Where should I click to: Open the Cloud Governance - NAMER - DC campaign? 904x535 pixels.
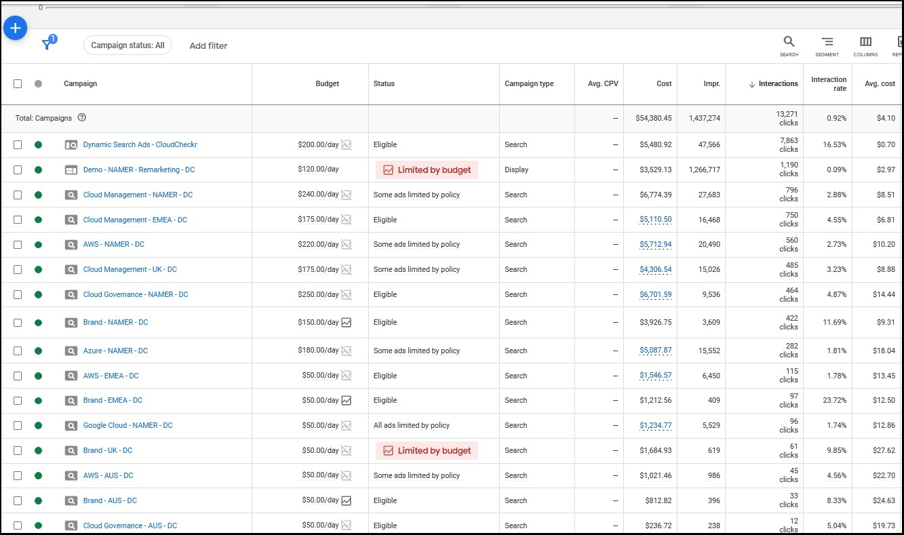tap(136, 295)
